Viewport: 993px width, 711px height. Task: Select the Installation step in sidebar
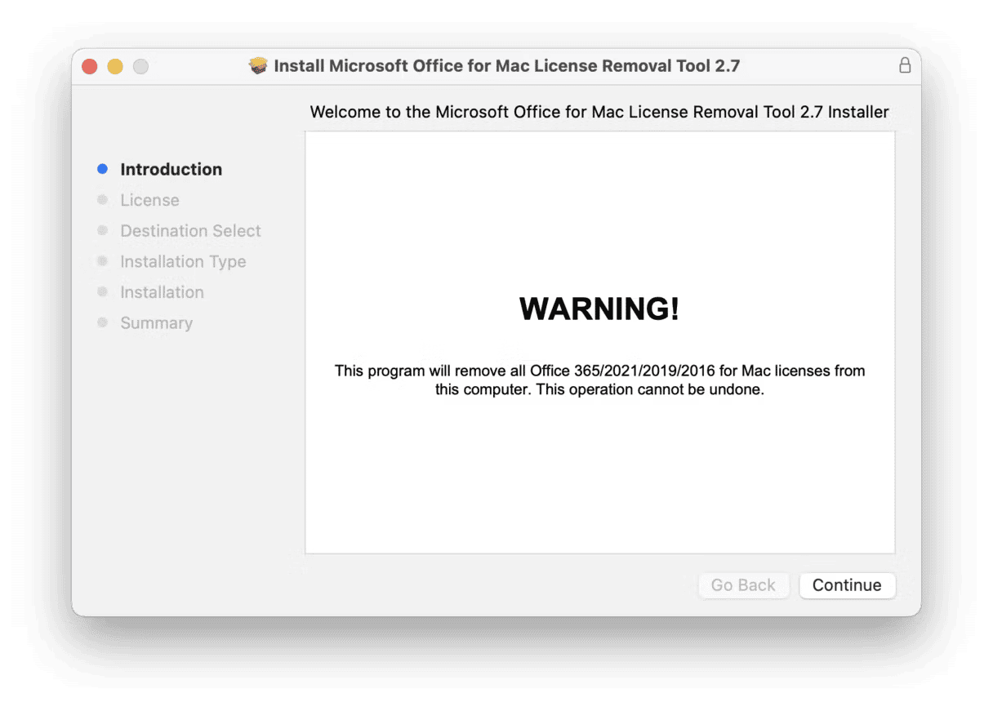click(x=162, y=292)
